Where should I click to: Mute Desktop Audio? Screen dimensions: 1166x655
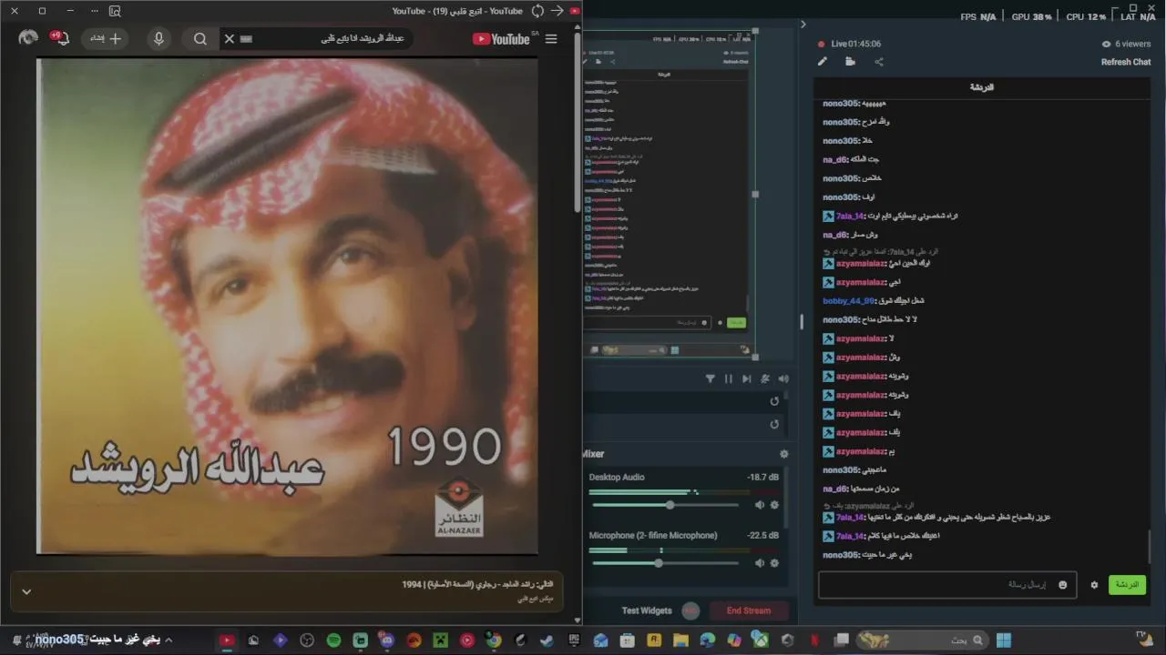pos(760,505)
